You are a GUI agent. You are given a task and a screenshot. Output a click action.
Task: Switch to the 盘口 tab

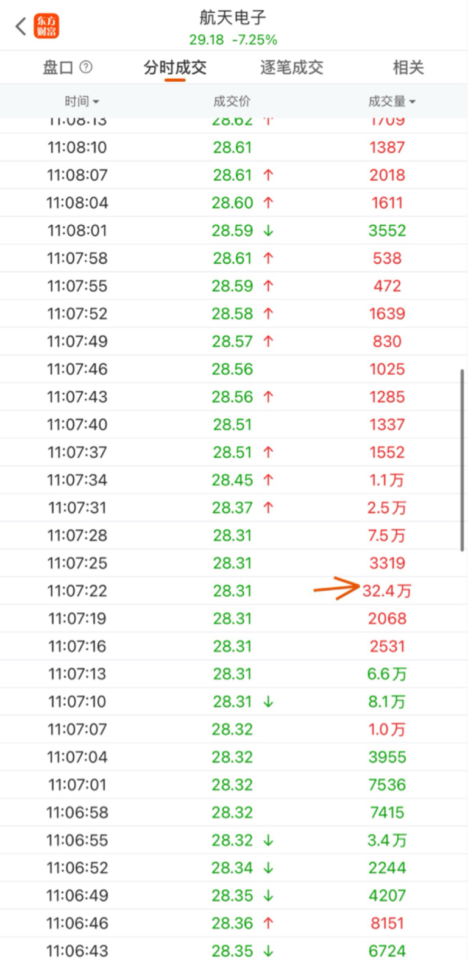click(x=58, y=67)
